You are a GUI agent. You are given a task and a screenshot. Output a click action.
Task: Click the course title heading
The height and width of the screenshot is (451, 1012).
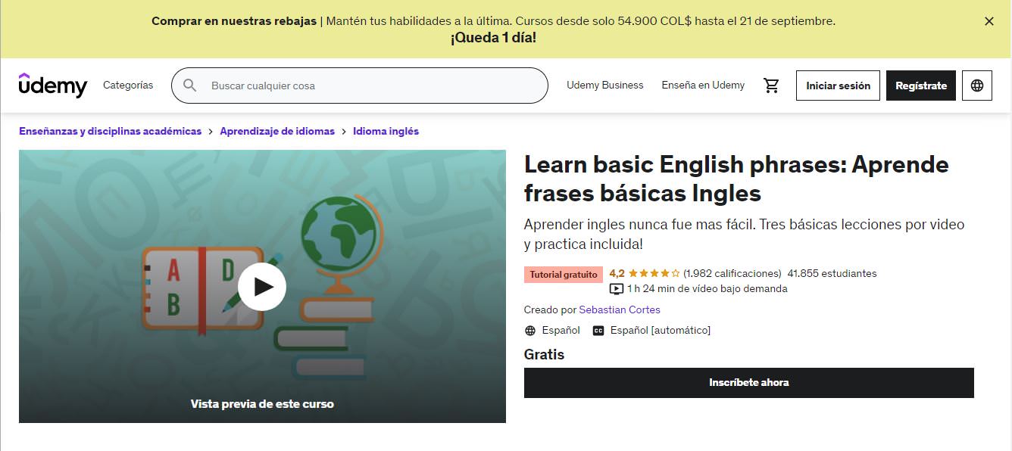click(x=736, y=179)
